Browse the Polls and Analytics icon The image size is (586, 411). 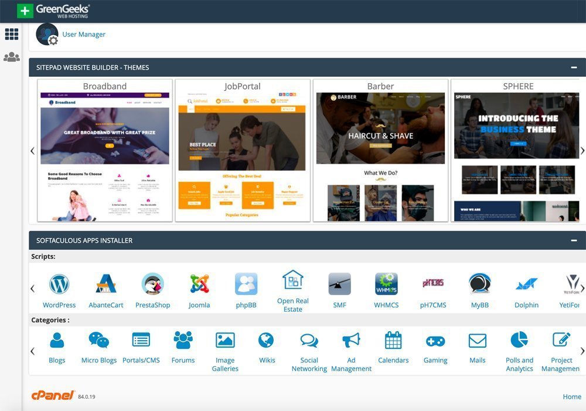[x=519, y=340]
